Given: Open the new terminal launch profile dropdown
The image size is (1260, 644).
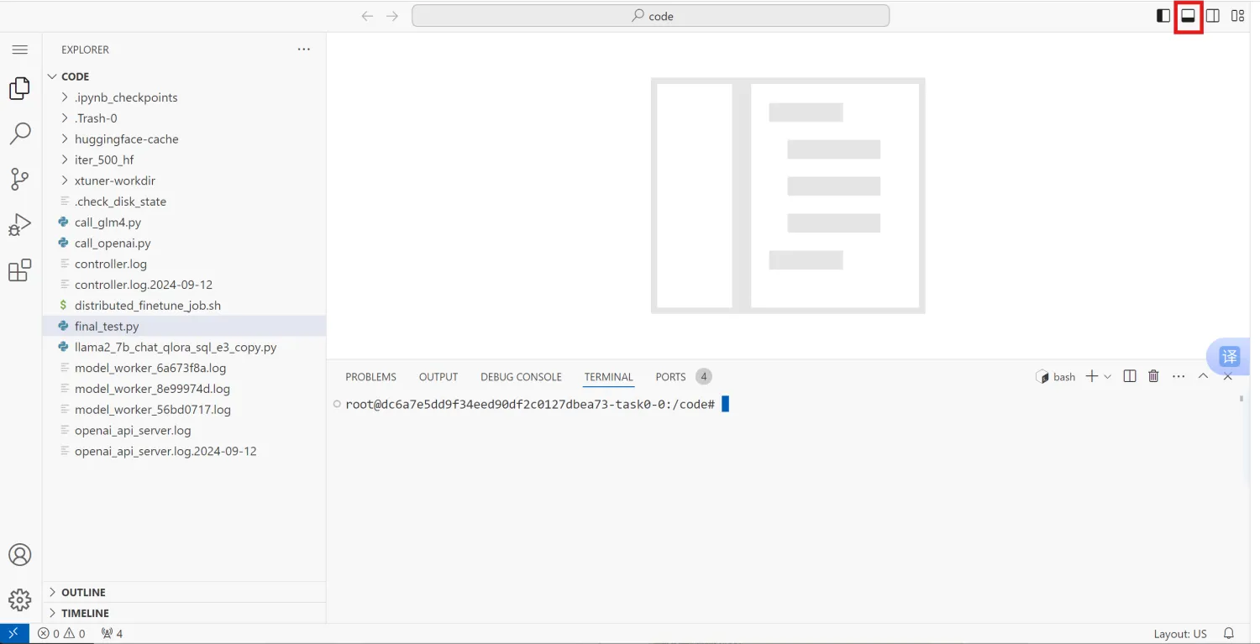Looking at the screenshot, I should (x=1107, y=377).
